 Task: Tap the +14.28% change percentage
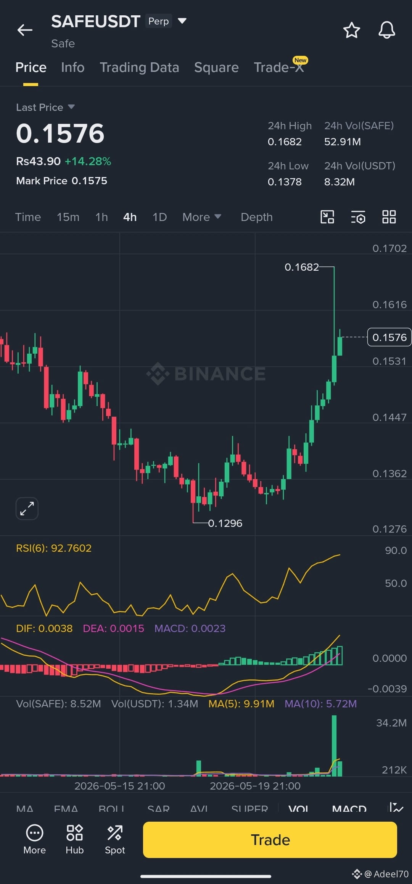click(x=88, y=161)
